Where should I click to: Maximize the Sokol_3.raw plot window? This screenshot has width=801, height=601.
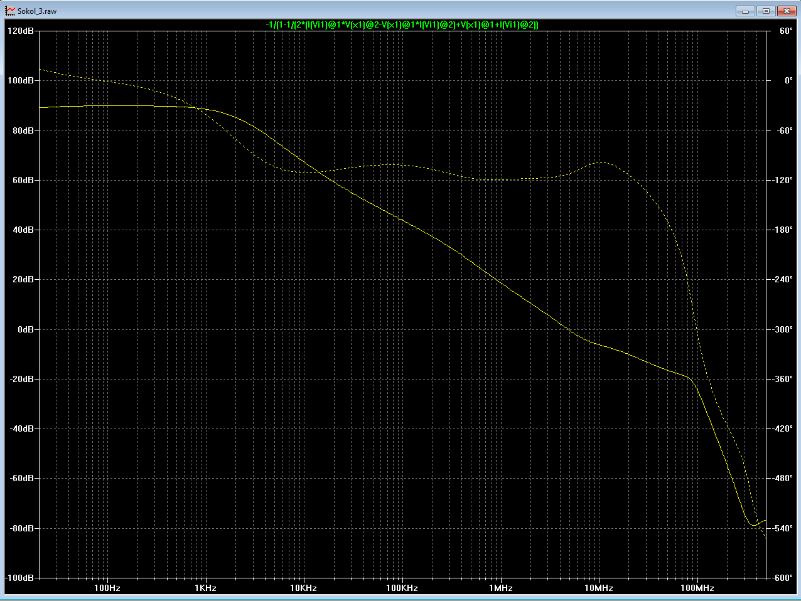[x=766, y=11]
